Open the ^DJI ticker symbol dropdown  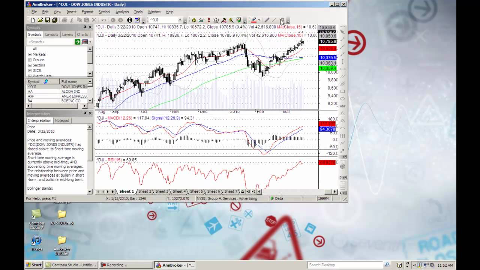pos(180,20)
